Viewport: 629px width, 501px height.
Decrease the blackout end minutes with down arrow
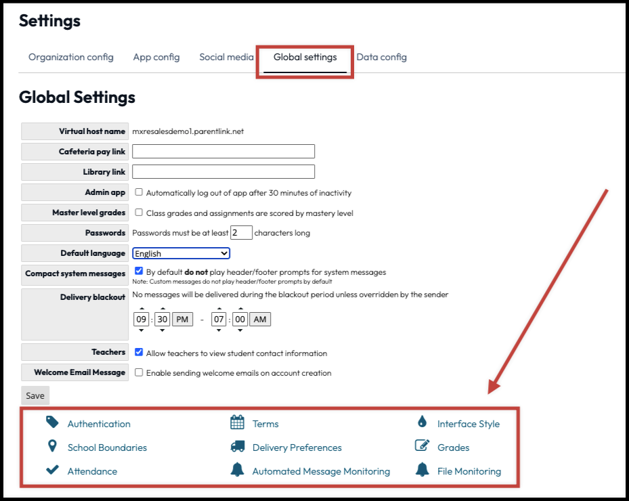point(240,330)
